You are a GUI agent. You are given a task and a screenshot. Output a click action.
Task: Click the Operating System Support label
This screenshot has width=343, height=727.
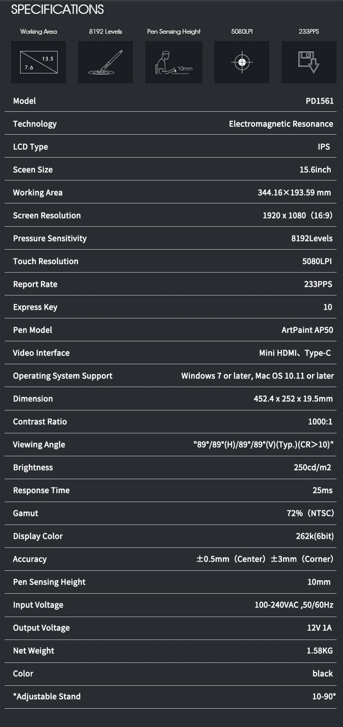tap(63, 376)
